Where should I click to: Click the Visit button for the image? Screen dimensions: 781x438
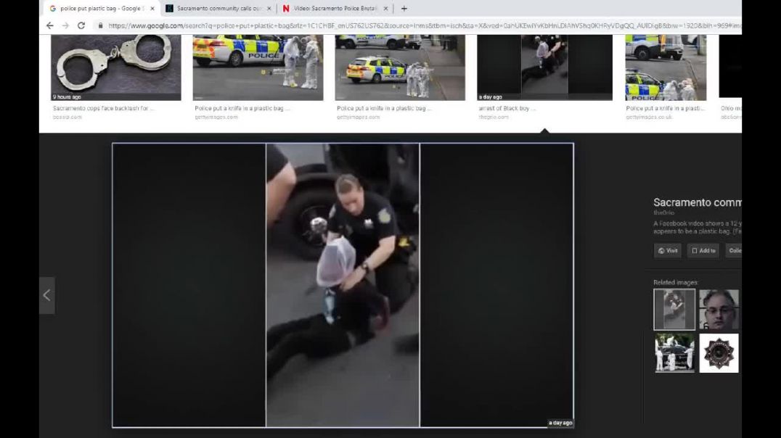[x=667, y=250]
